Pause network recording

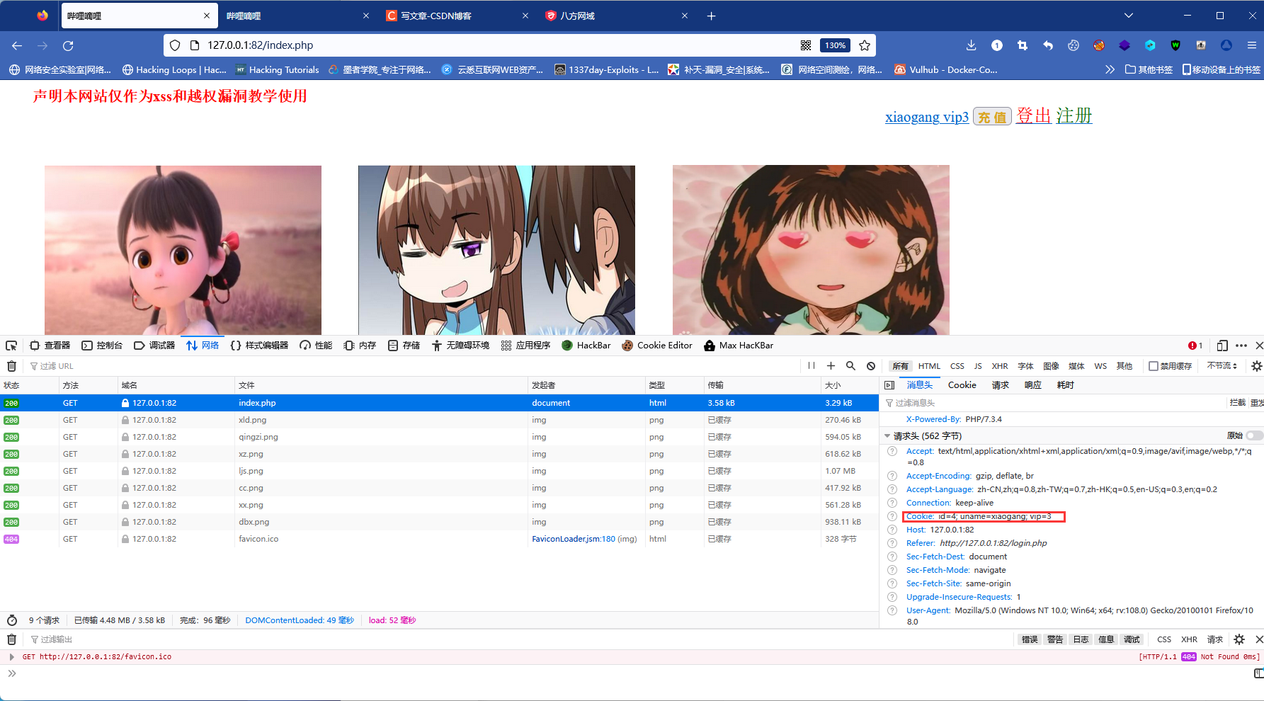coord(812,366)
